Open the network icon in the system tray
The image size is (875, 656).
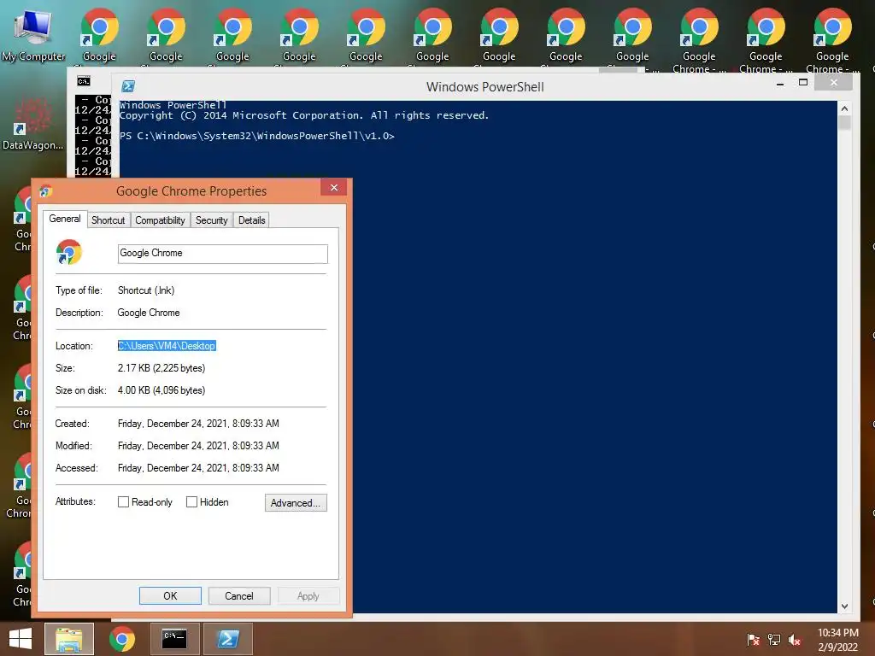(x=774, y=640)
